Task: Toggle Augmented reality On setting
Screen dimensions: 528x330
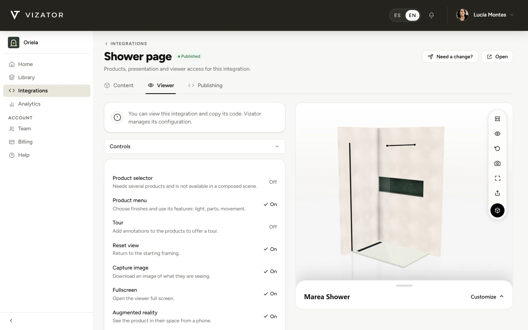Action: (270, 317)
